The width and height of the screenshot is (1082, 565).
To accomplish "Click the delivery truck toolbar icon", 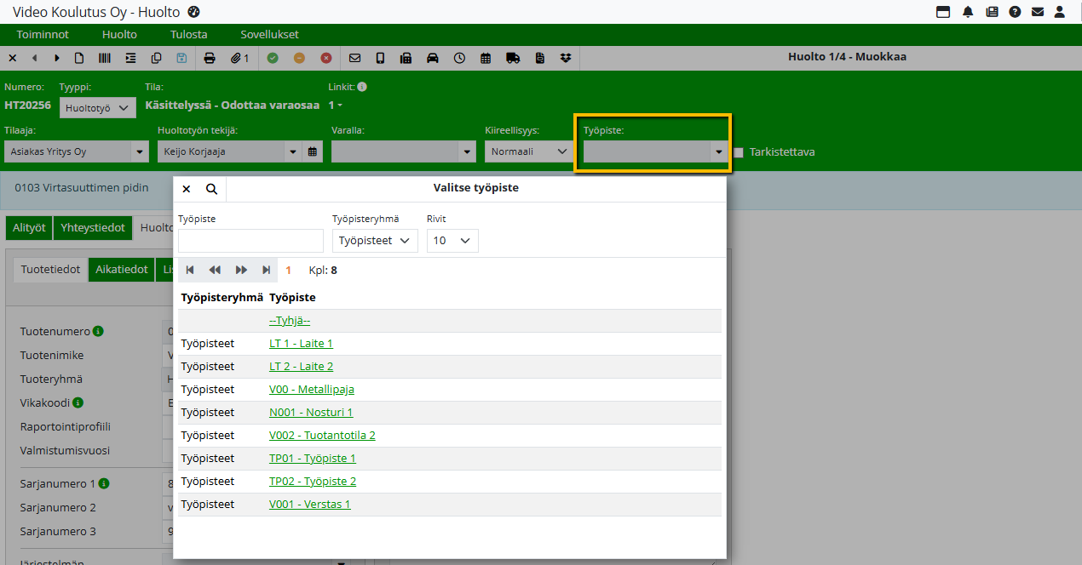I will (512, 58).
